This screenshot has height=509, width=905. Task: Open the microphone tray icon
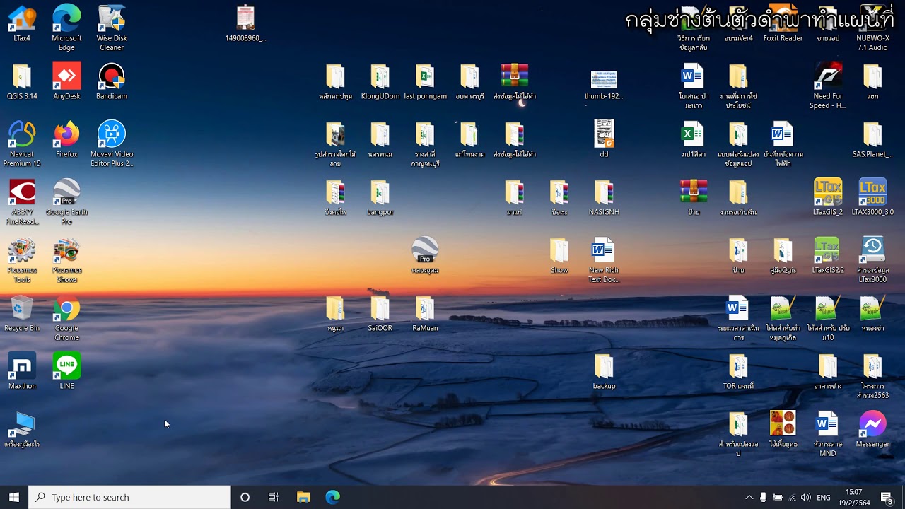coord(764,498)
